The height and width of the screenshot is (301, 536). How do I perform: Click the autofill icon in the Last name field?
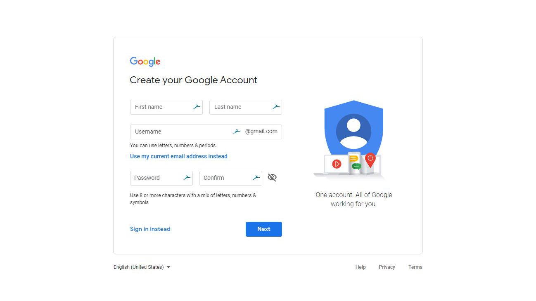click(x=275, y=107)
